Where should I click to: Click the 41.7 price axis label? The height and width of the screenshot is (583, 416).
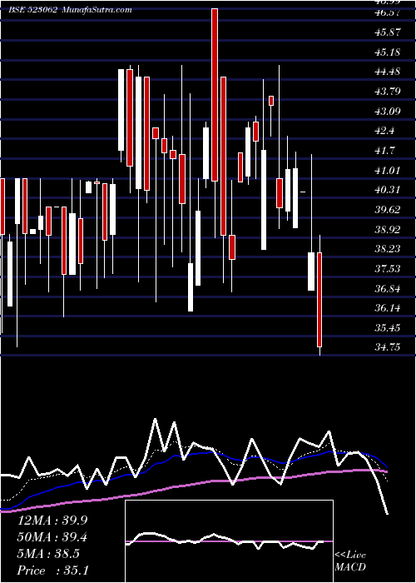click(384, 151)
